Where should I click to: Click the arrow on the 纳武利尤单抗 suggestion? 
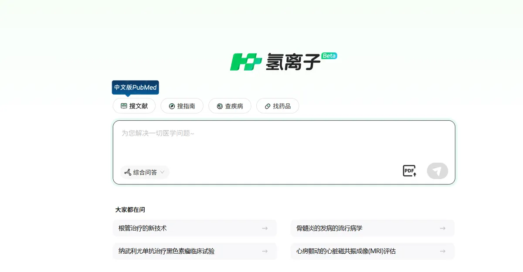[265, 251]
